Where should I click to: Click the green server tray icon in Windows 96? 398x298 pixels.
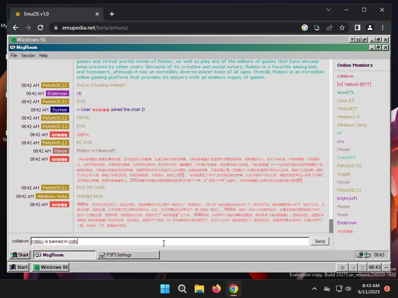point(367,255)
